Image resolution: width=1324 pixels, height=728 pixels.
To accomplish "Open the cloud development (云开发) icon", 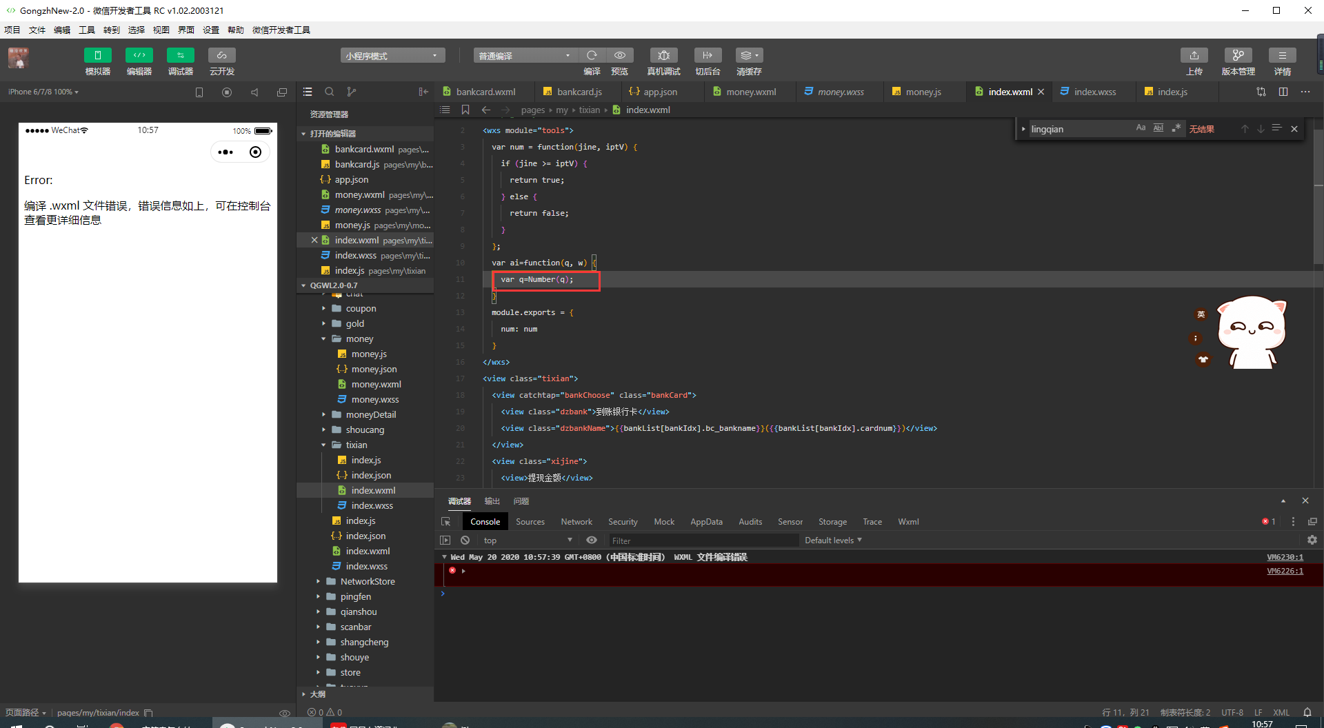I will tap(221, 55).
